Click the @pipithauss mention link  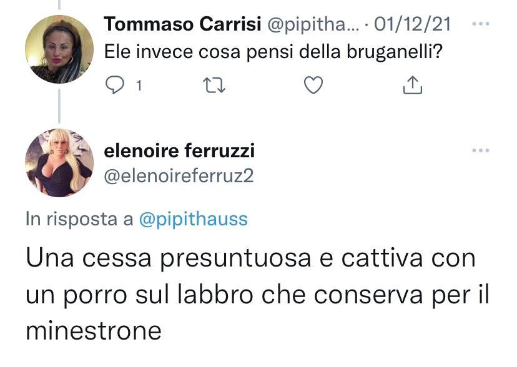pos(193,220)
